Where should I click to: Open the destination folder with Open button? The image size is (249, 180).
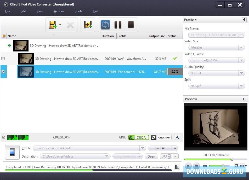tap(151, 156)
